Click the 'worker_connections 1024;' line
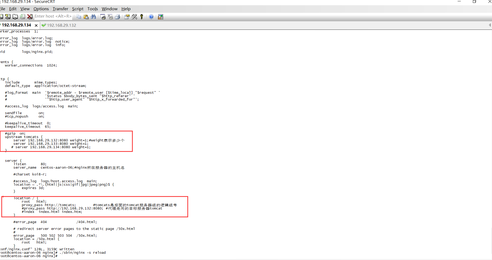Viewport: 492px width, 260px height. 31,65
